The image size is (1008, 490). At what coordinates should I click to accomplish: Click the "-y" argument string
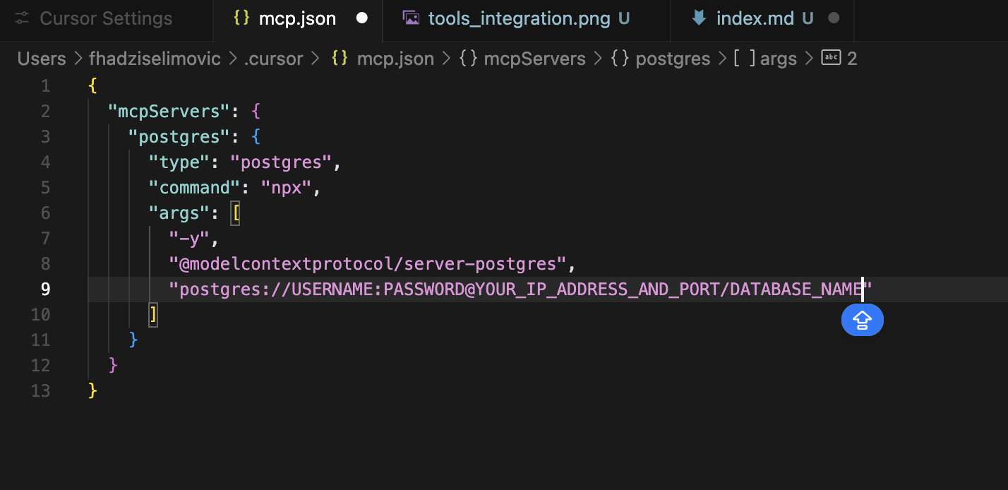190,238
